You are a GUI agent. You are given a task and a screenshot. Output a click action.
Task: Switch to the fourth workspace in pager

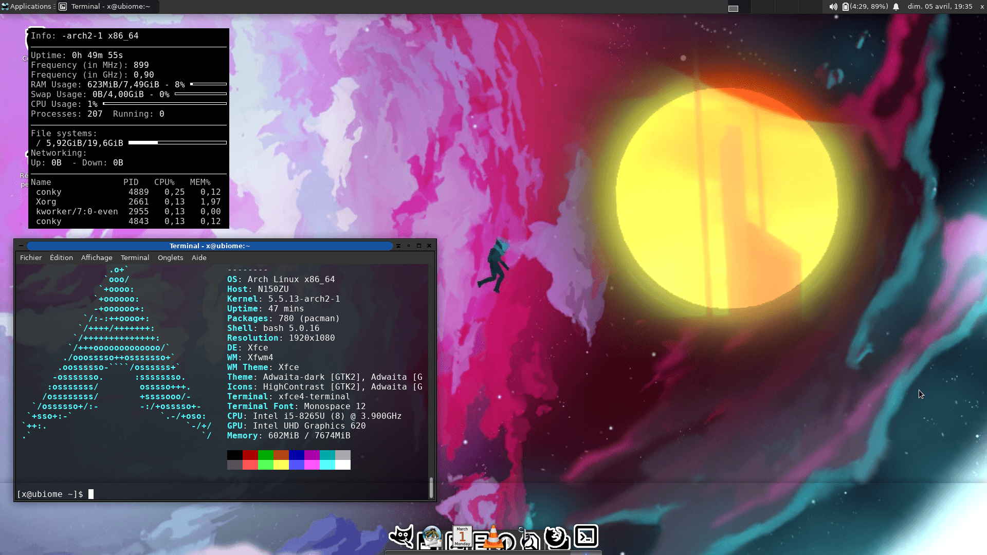tap(810, 7)
